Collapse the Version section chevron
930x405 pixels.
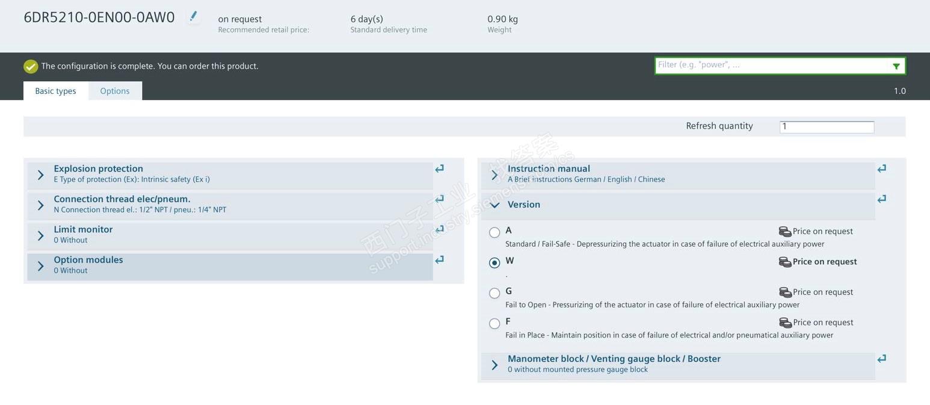click(x=494, y=205)
